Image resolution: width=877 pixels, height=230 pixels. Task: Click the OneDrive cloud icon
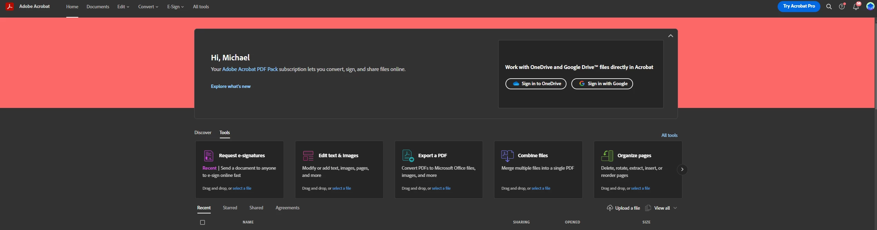click(516, 84)
